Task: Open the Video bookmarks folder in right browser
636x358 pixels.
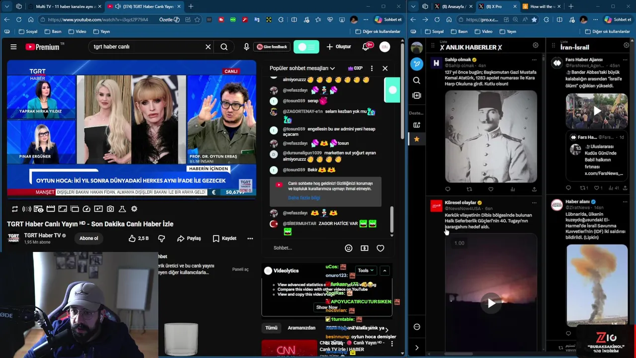Action: [x=483, y=31]
